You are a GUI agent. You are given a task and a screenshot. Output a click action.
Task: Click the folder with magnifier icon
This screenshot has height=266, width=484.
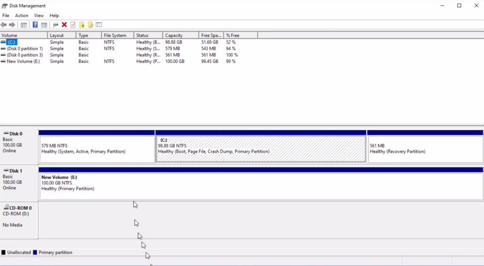tap(90, 25)
